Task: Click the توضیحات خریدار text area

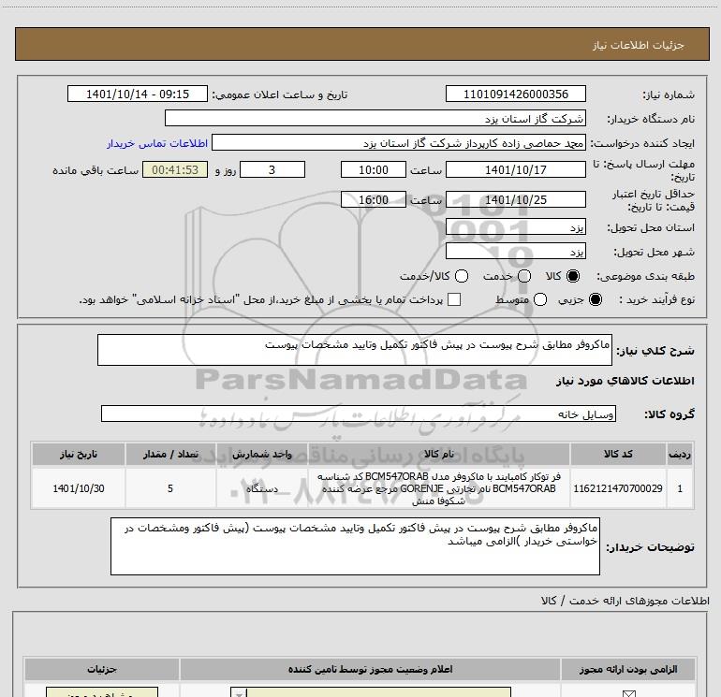Action: pos(355,545)
